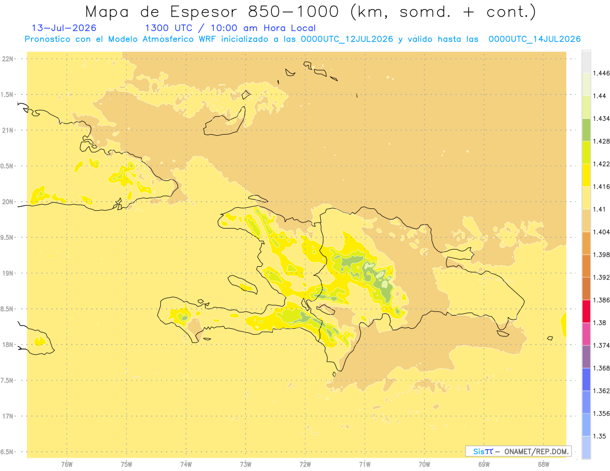
Task: Click the "1.368" color bar value
Action: (x=601, y=368)
